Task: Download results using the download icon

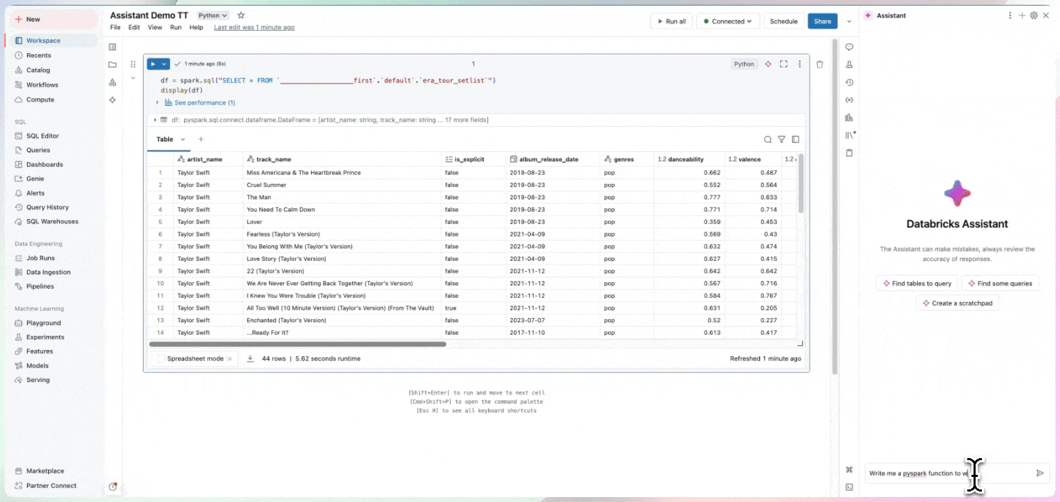Action: click(250, 358)
